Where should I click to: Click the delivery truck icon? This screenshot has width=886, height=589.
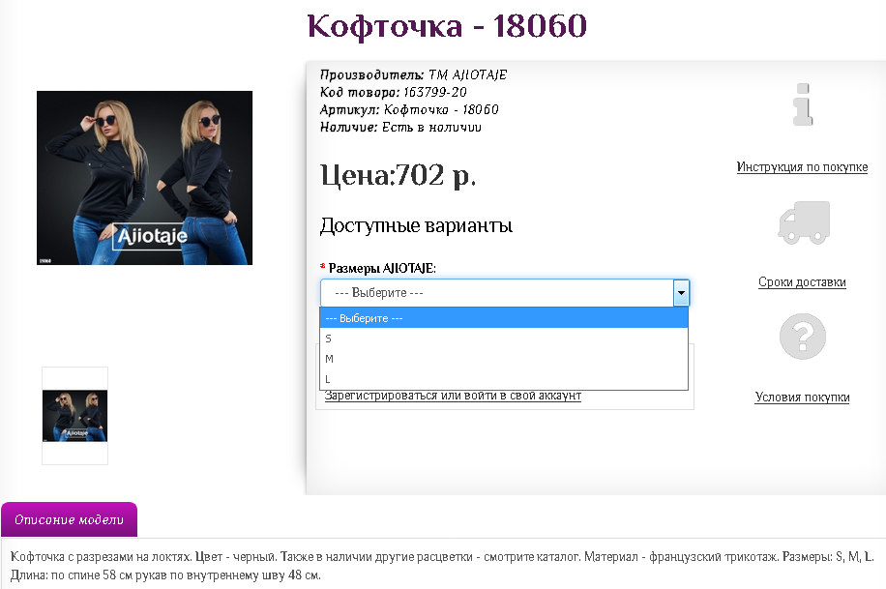coord(804,221)
